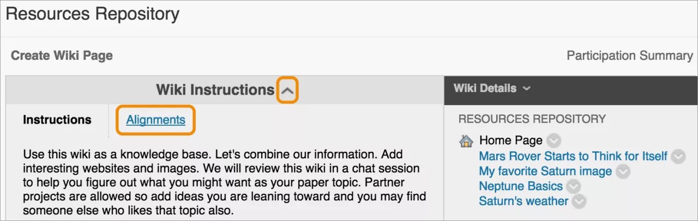Open Mars Rover Starts to Think for Itself
Viewport: 698px width, 221px height.
[573, 157]
